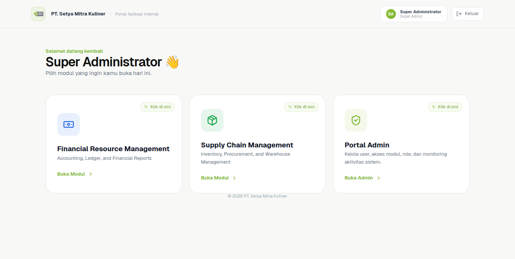This screenshot has width=515, height=259.
Task: Open Buka Modul link for Financial Resource Management
Action: pos(75,174)
